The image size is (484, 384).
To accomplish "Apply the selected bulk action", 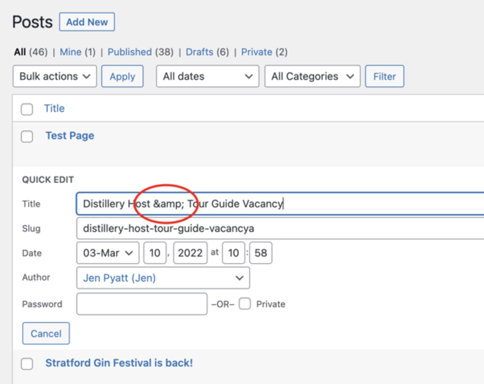I will 122,76.
